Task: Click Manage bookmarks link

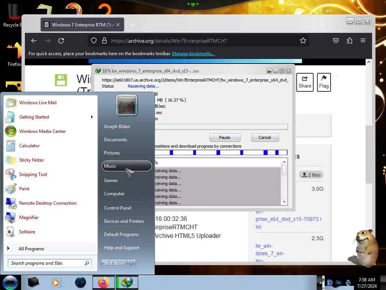Action: 193,54
